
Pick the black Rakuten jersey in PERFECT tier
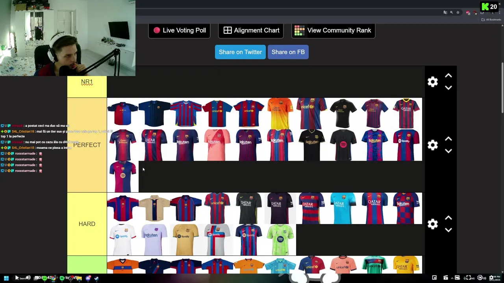click(312, 145)
